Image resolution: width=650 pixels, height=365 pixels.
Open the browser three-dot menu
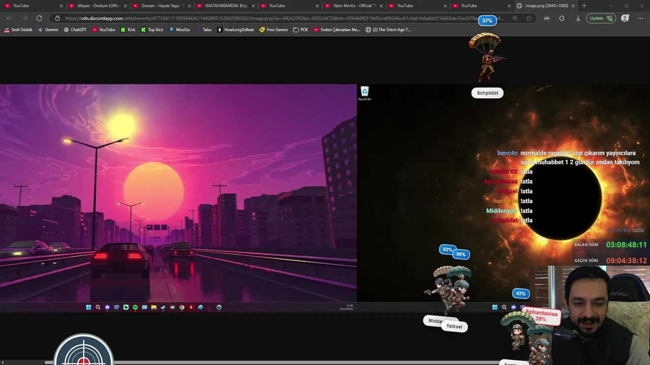(640, 18)
